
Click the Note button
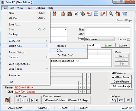[x=108, y=46]
